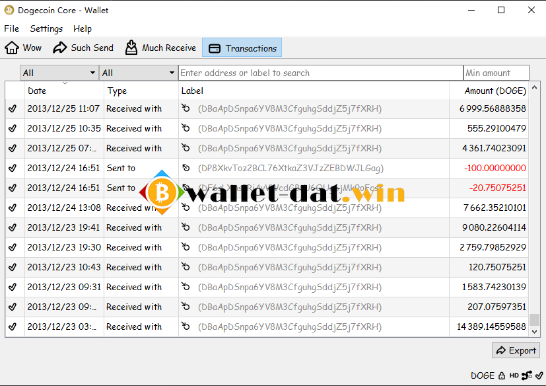546x386 pixels.
Task: Click received icon in 555.29100479 row
Action: click(x=186, y=128)
